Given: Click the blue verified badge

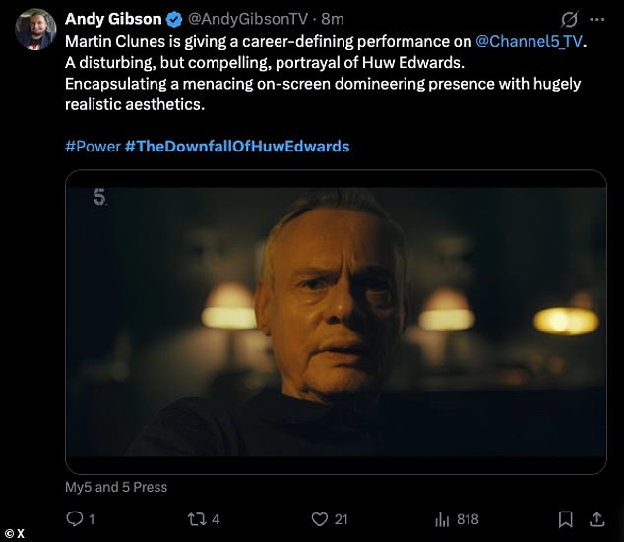Looking at the screenshot, I should [173, 19].
